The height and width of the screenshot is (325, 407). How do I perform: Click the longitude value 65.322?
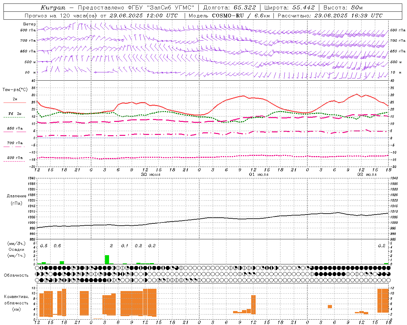pos(245,8)
